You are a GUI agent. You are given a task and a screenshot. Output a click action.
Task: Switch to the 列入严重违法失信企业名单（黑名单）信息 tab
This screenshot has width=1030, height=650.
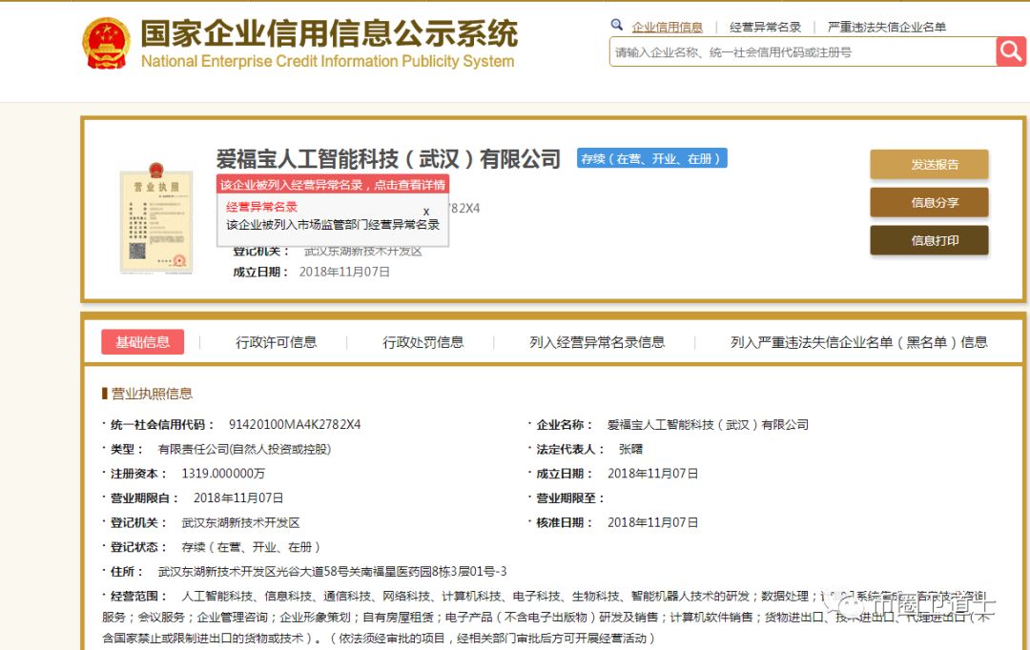(x=859, y=342)
